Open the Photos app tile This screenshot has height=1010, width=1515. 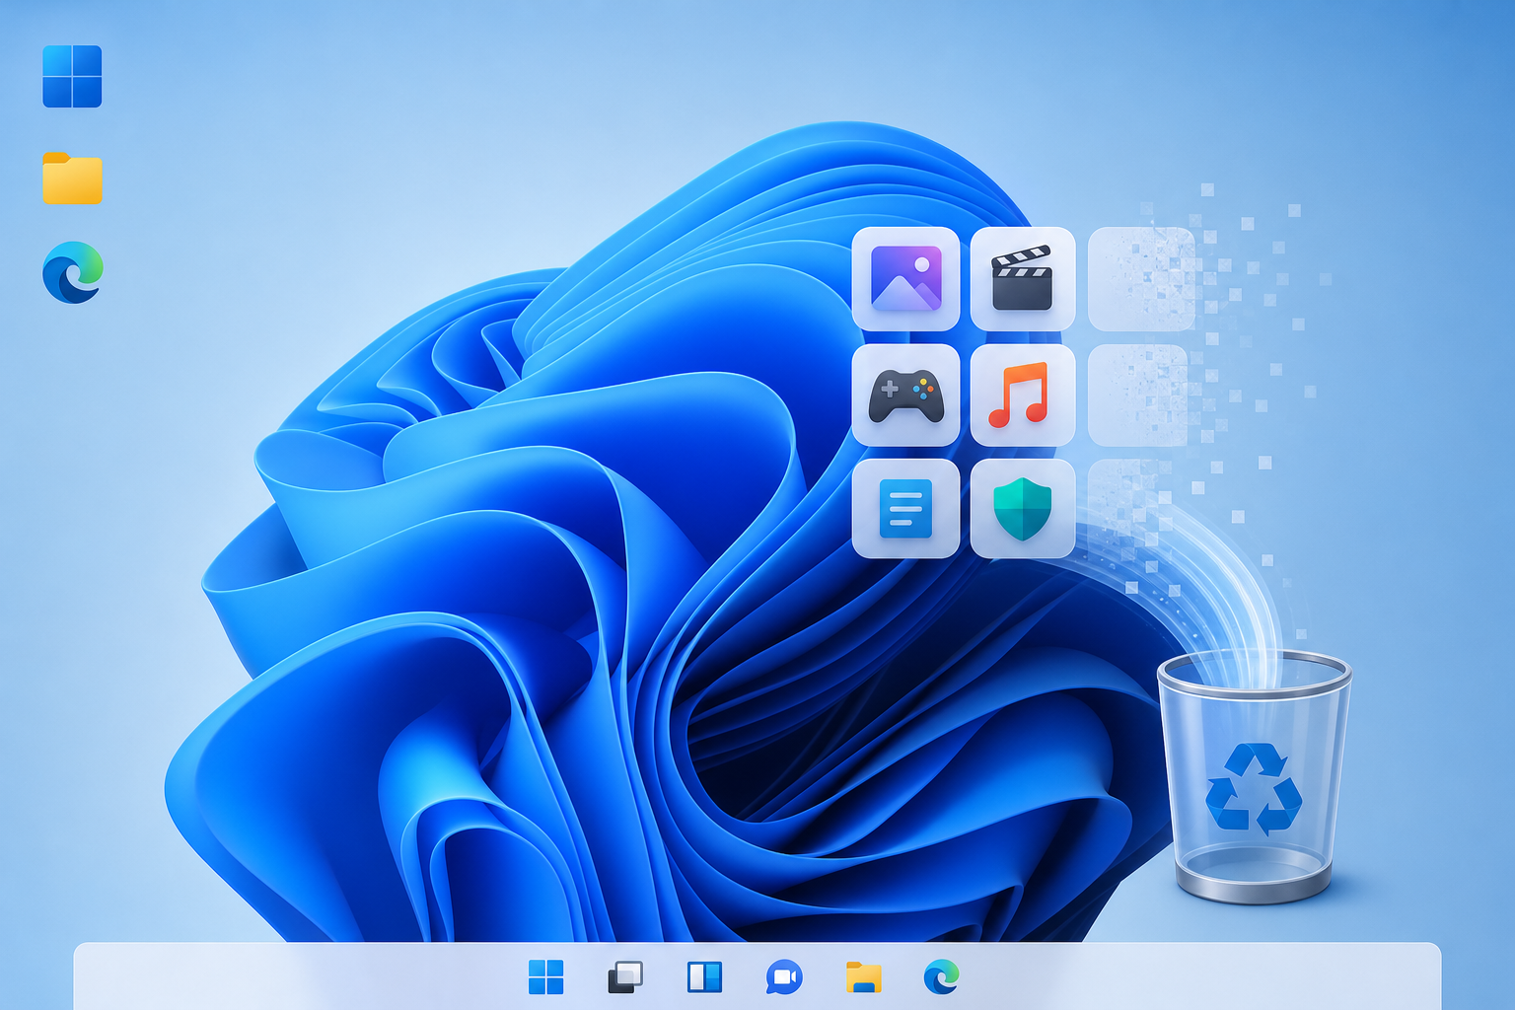click(905, 279)
